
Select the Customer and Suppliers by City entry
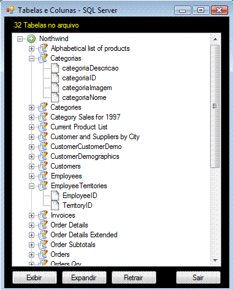point(95,137)
